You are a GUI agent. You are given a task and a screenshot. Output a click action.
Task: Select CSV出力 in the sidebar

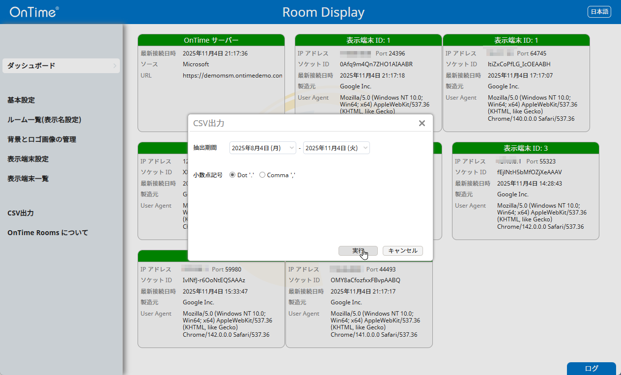pos(21,213)
